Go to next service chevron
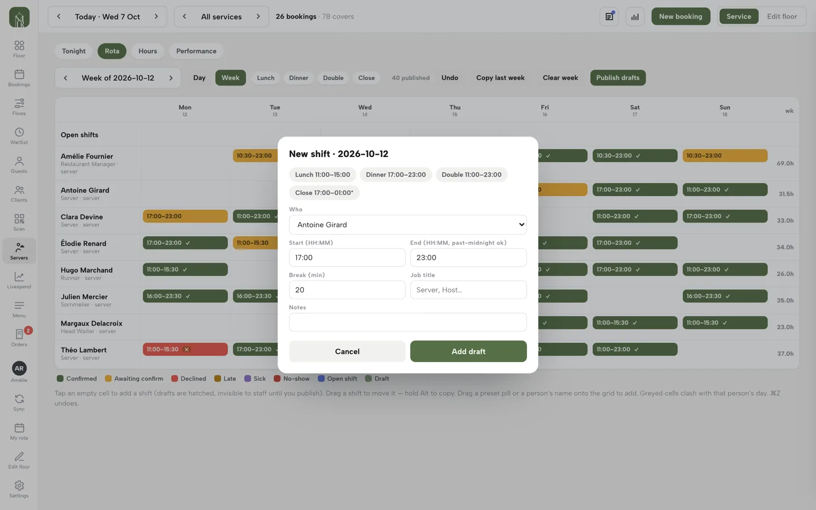The width and height of the screenshot is (816, 510). point(258,16)
